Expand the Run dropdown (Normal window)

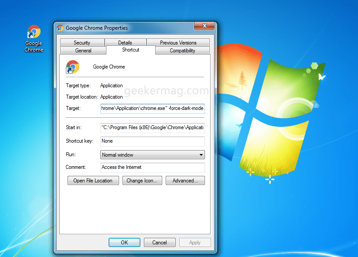(153, 154)
